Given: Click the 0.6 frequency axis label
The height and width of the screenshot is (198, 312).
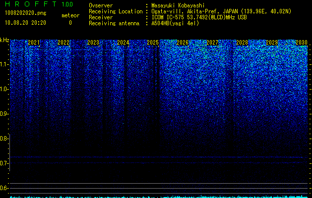Looking at the screenshot, I should point(4,188).
